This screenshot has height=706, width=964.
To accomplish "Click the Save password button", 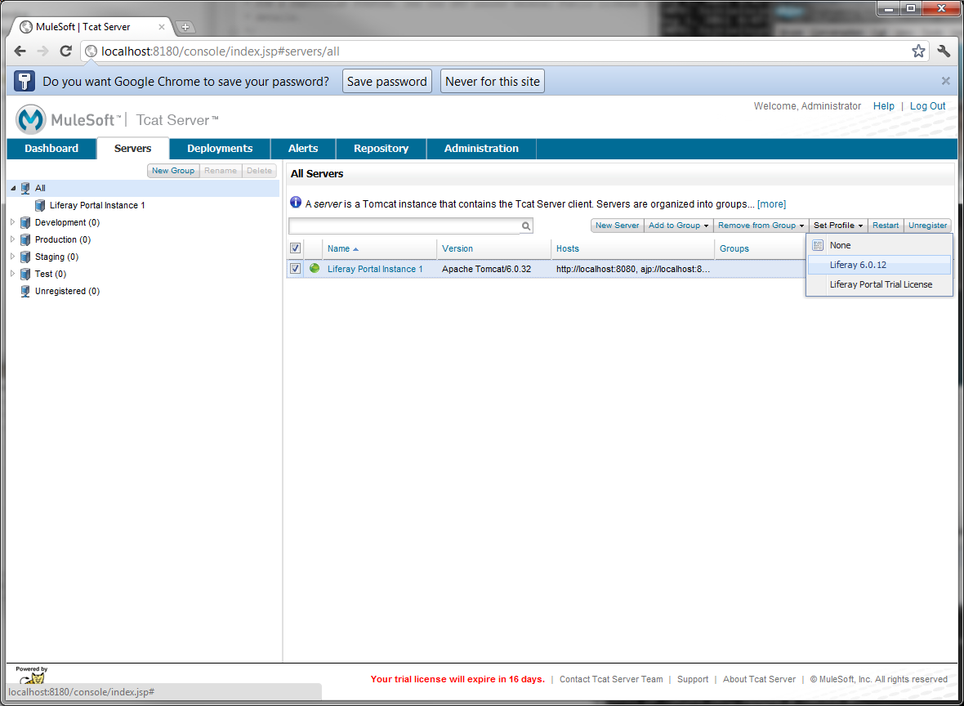I will [387, 81].
